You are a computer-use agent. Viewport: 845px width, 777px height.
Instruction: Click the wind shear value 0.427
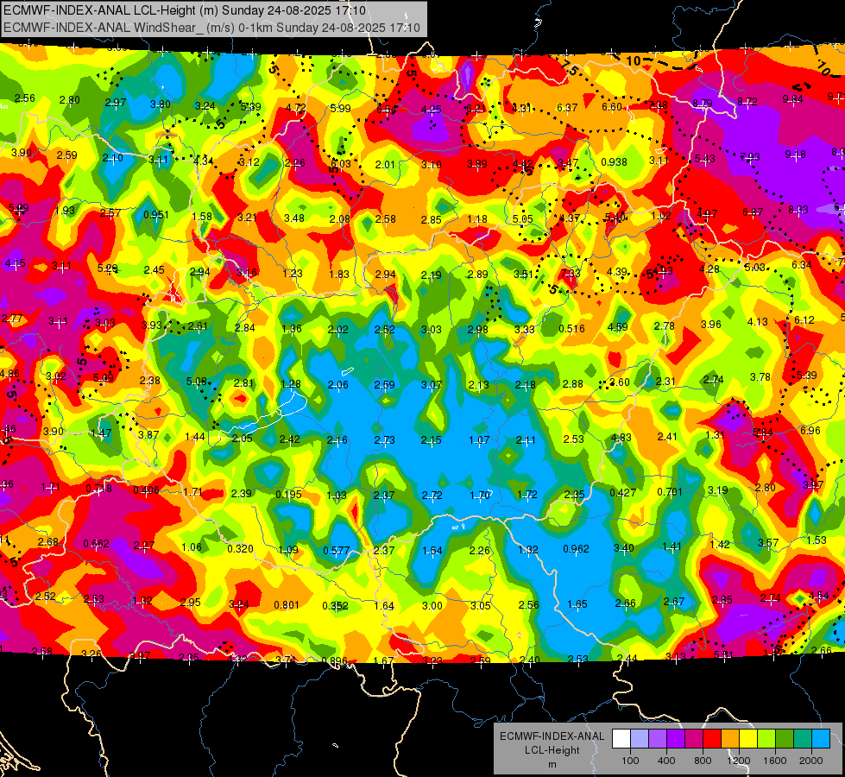pyautogui.click(x=623, y=493)
